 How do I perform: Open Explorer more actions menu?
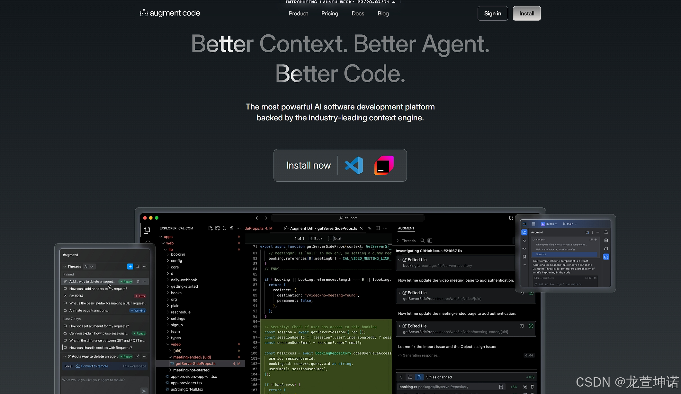pyautogui.click(x=238, y=228)
